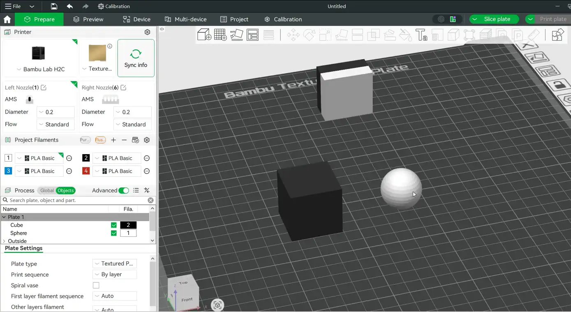Open the Print sequence dropdown
This screenshot has height=312, width=571.
(115, 274)
